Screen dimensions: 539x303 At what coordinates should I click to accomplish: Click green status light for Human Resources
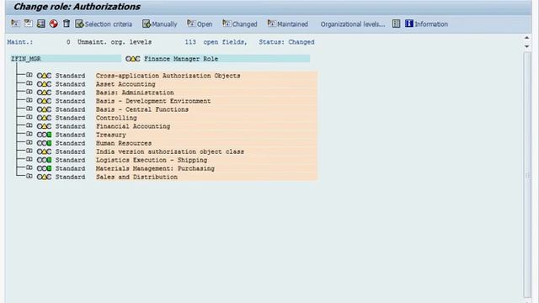(x=44, y=143)
